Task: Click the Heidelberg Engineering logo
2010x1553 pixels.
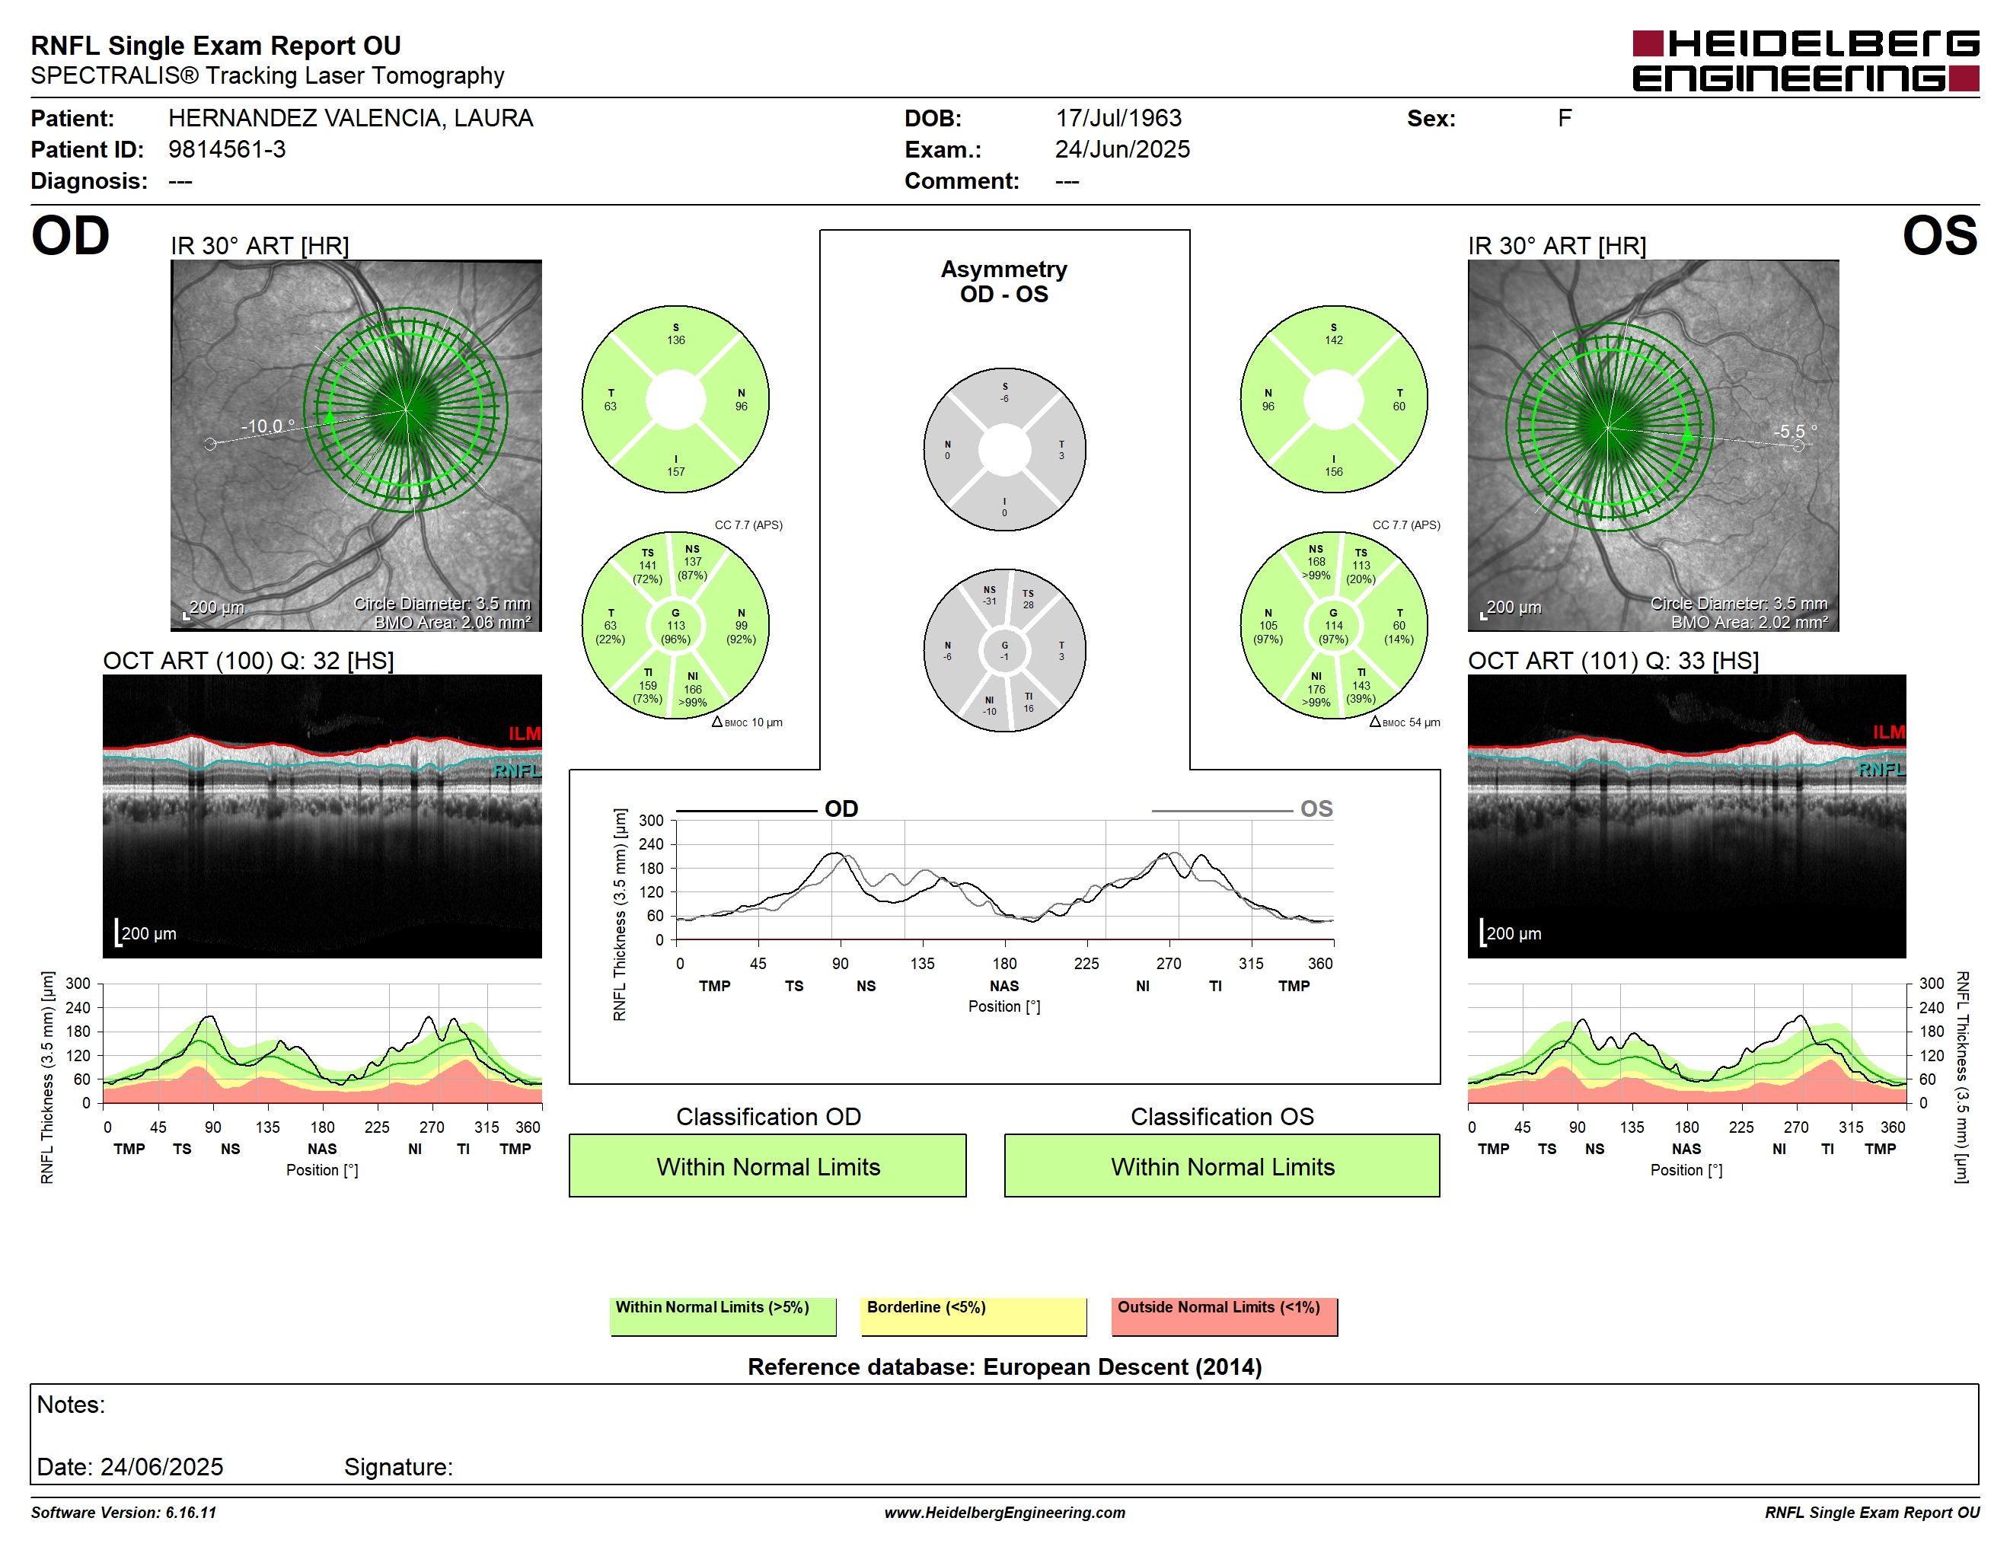Action: point(1804,62)
